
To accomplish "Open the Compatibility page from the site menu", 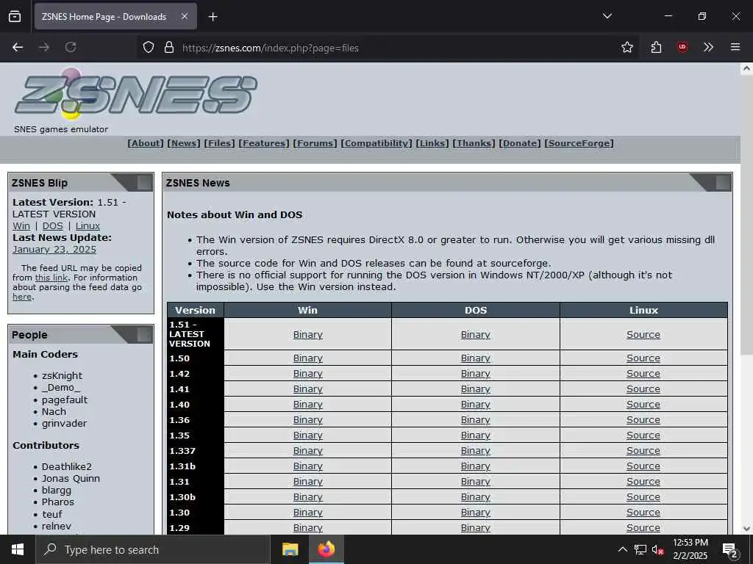I will (x=376, y=143).
